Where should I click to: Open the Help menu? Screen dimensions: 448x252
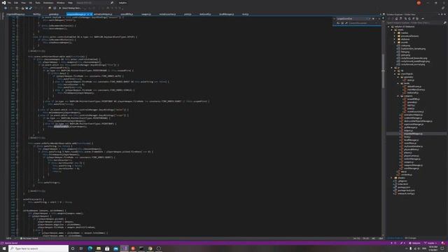70,3
